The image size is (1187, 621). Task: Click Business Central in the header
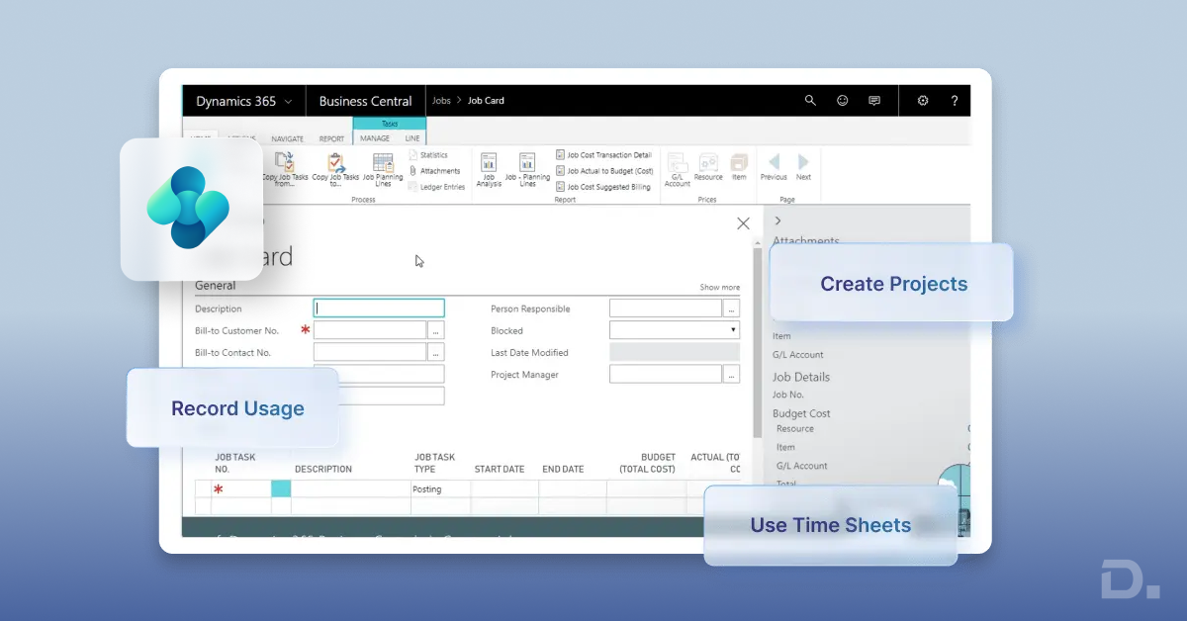365,101
